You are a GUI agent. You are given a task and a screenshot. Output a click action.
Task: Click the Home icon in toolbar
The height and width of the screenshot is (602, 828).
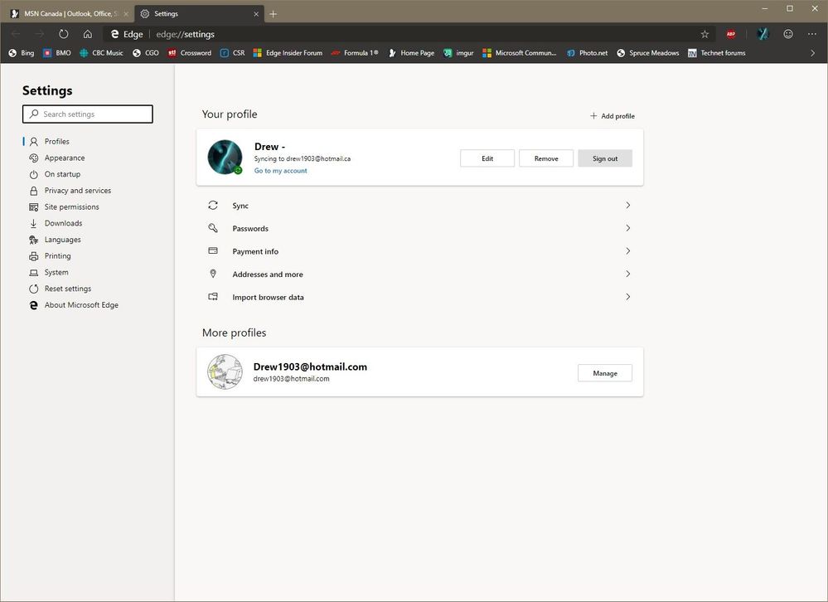[88, 34]
